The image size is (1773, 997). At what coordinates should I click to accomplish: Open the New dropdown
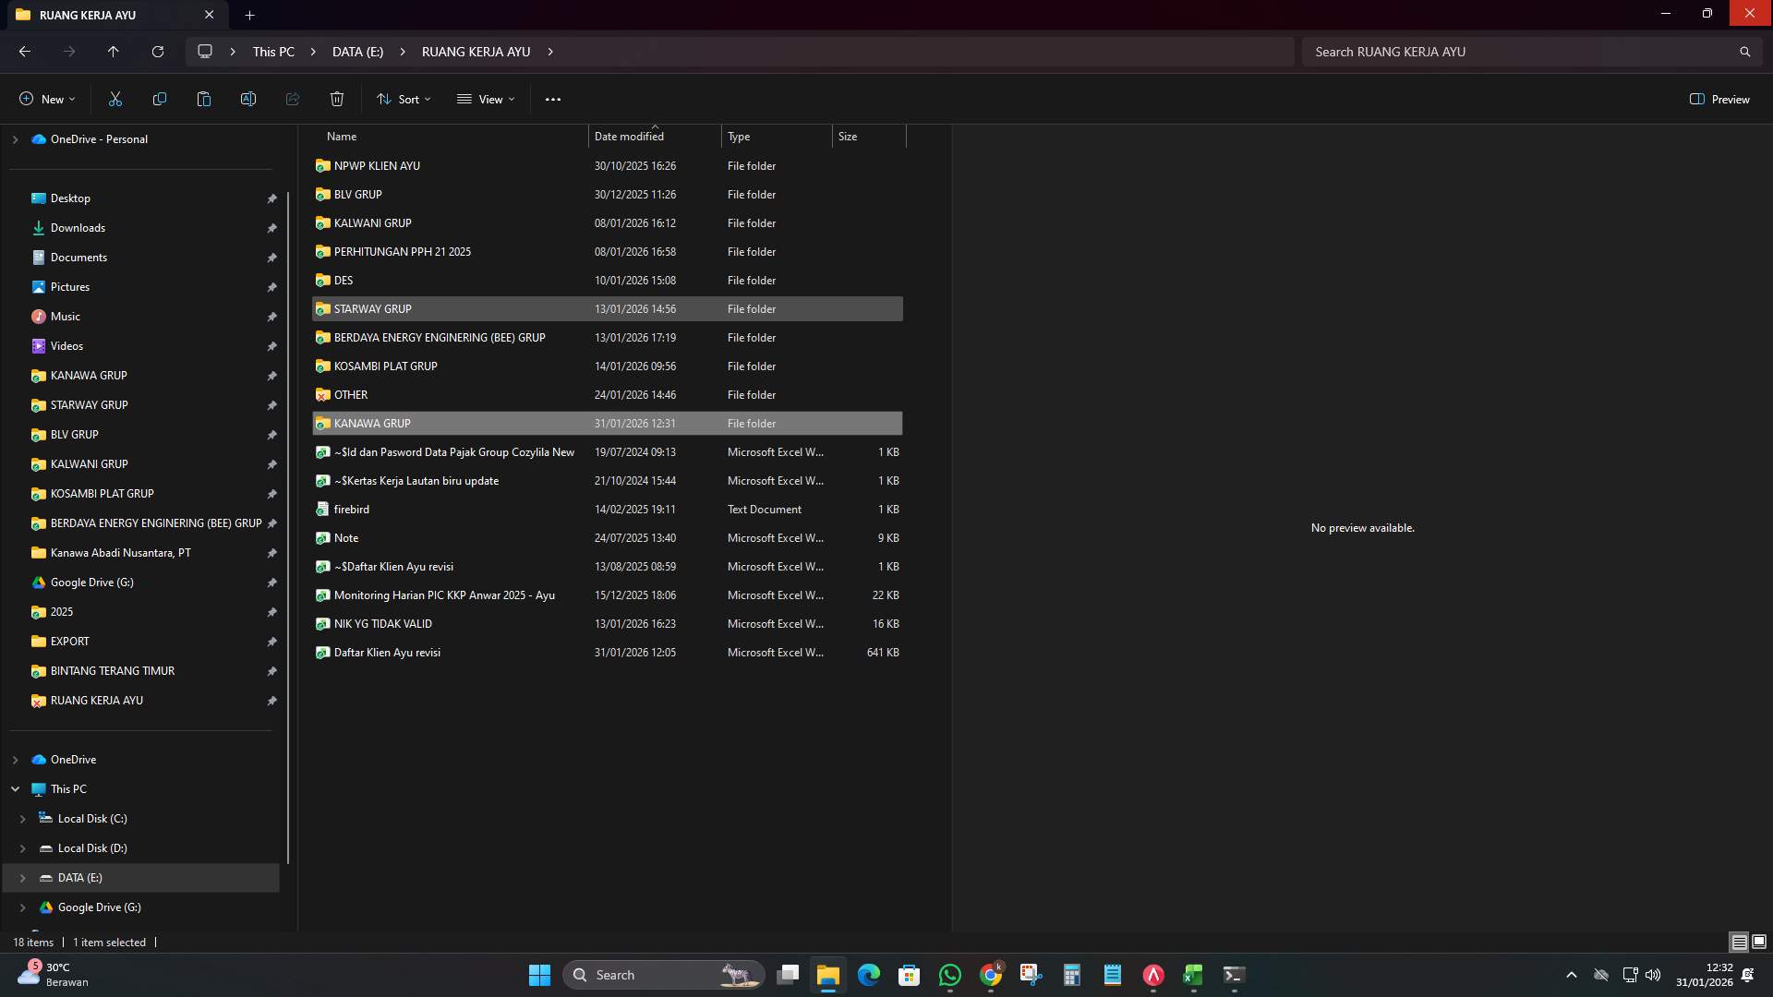coord(46,99)
